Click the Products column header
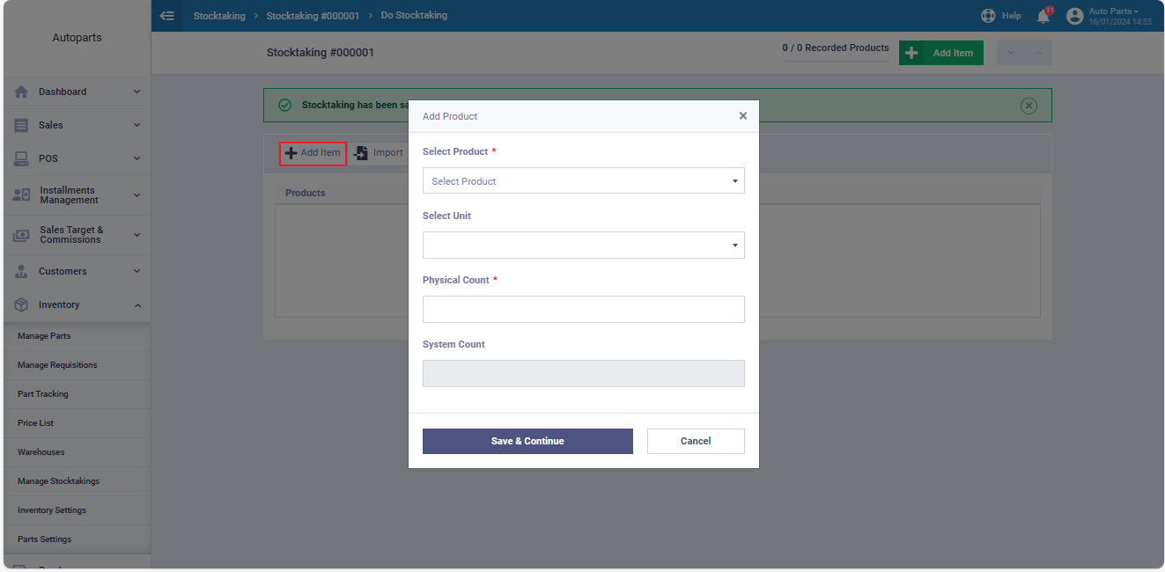 [306, 193]
